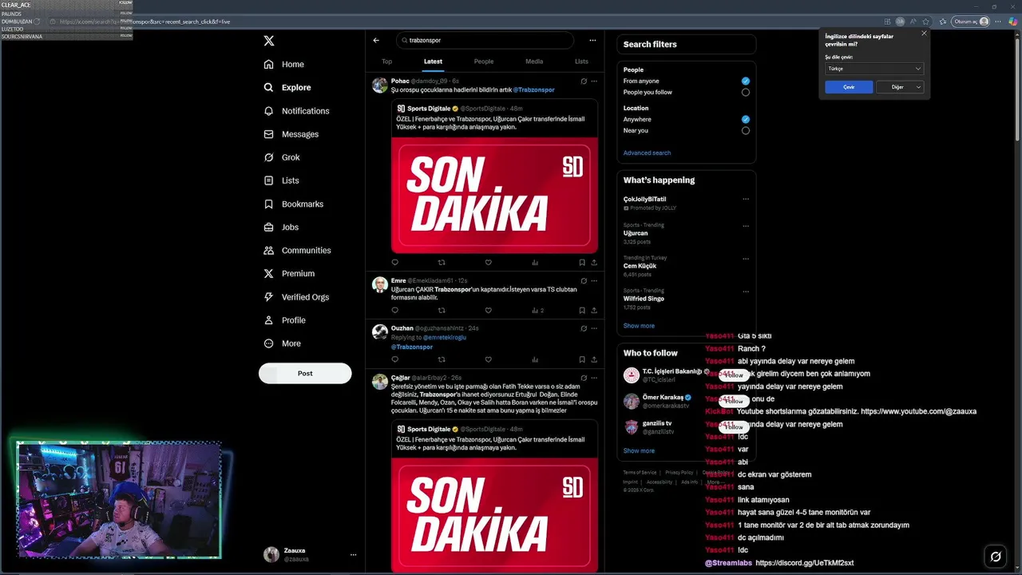Click Advanced search link

(647, 153)
